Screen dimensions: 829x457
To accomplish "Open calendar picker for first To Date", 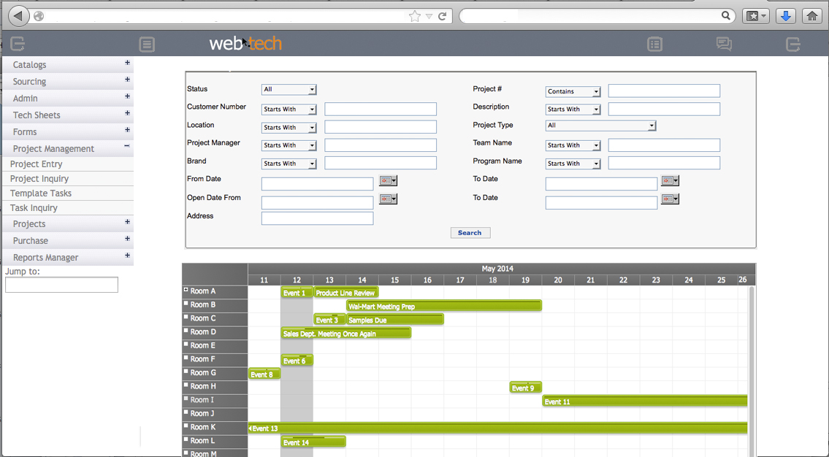I will tap(670, 181).
